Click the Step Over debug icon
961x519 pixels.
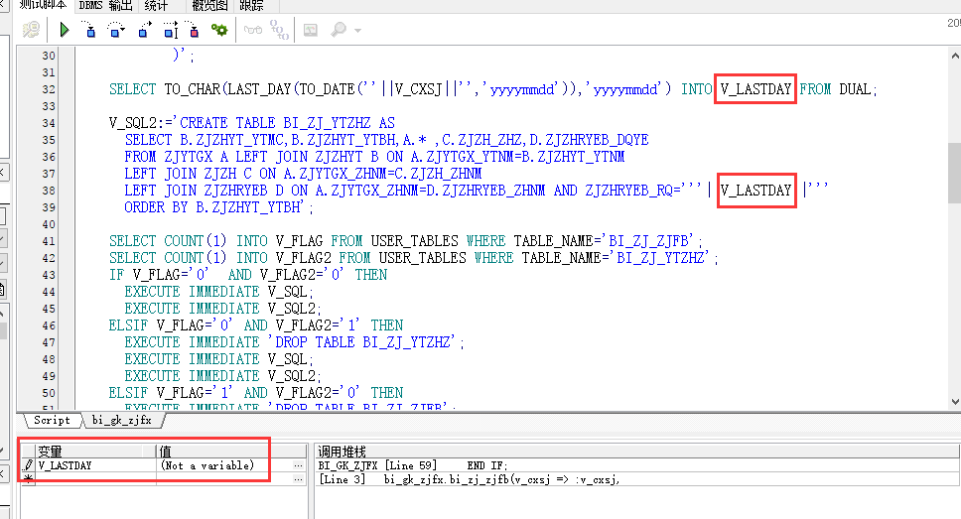tap(115, 30)
